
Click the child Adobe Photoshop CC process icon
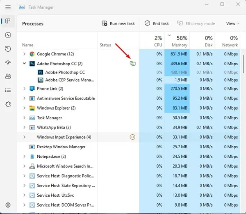pos(41,72)
